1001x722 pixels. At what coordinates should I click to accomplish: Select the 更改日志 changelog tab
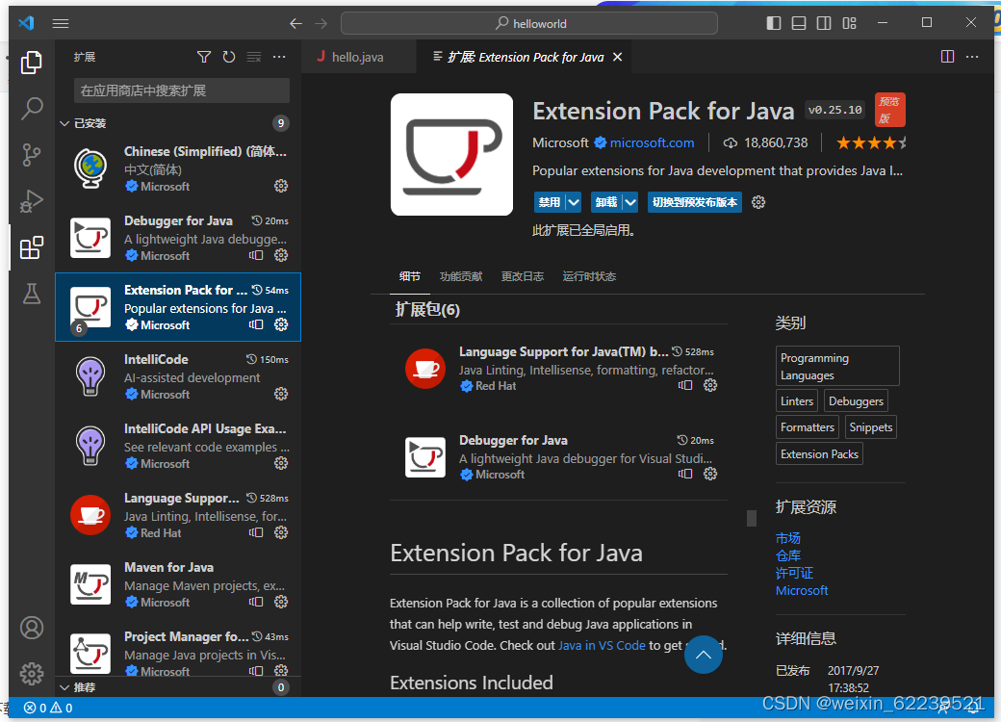pos(523,276)
